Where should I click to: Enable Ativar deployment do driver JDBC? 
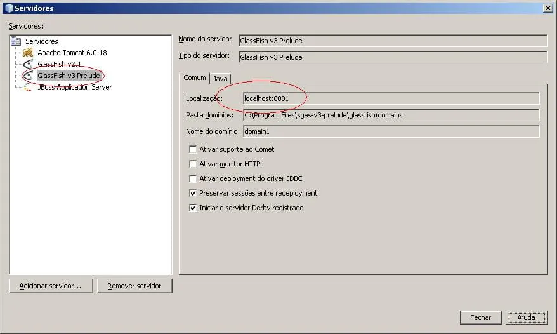(193, 178)
